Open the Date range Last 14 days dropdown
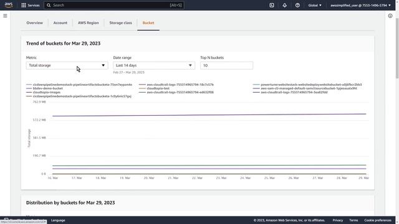This screenshot has height=224, width=399. (x=154, y=65)
